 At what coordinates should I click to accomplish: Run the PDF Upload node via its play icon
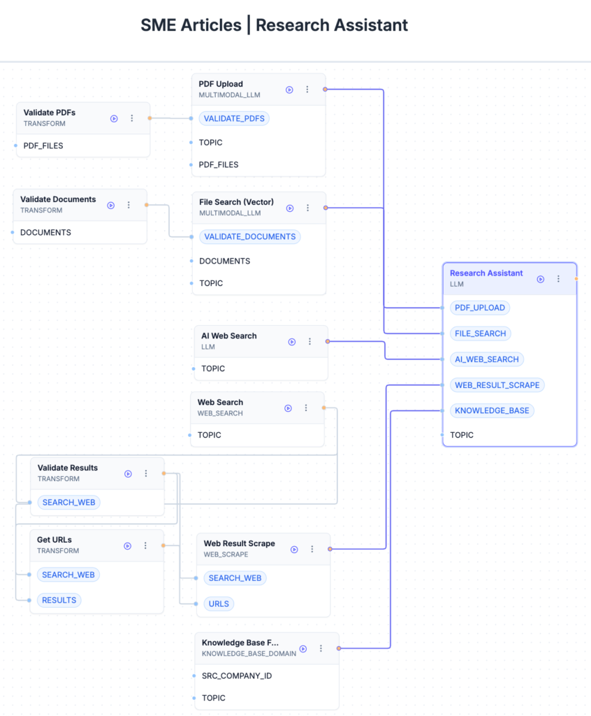pos(289,89)
